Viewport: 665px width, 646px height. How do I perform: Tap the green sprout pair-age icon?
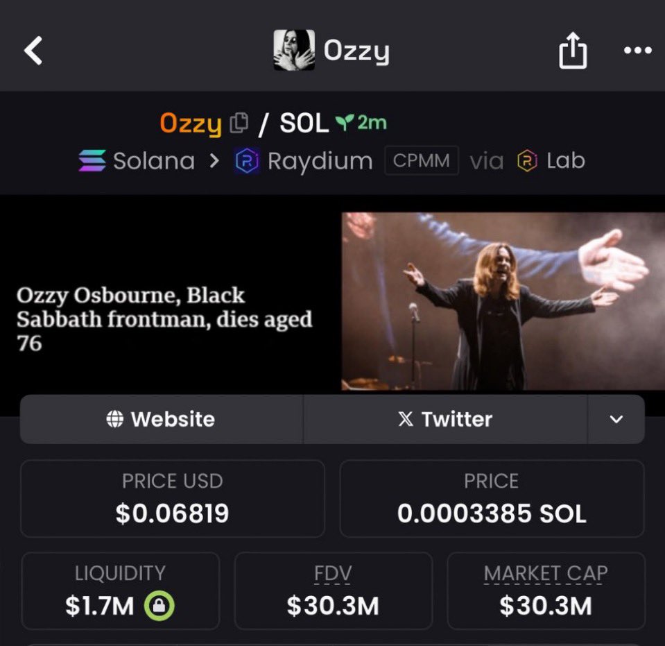click(x=345, y=123)
